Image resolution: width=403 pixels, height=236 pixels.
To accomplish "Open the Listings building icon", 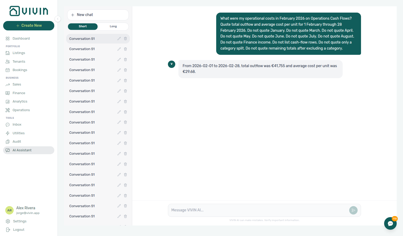I will coord(8,53).
